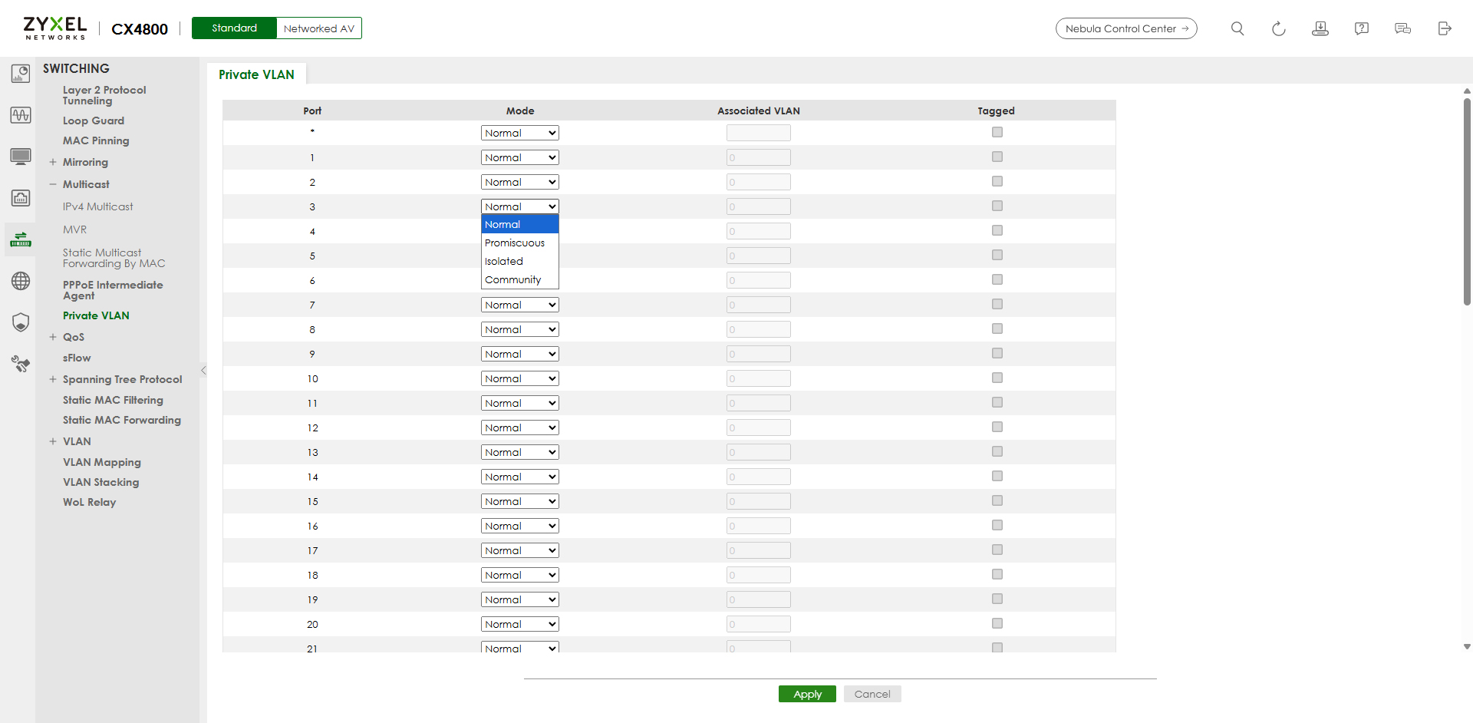Screen dimensions: 1473x723
Task: Switch to the Networked AV tab
Action: coord(318,28)
